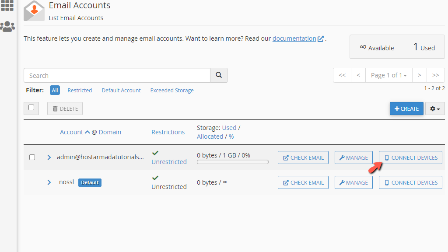Sort by Domain column
Image resolution: width=448 pixels, height=252 pixels.
point(110,132)
